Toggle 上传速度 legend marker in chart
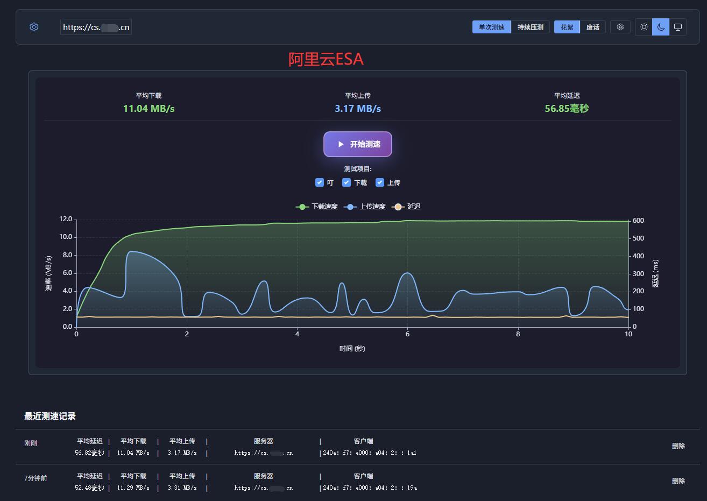Image resolution: width=707 pixels, height=501 pixels. tap(350, 207)
